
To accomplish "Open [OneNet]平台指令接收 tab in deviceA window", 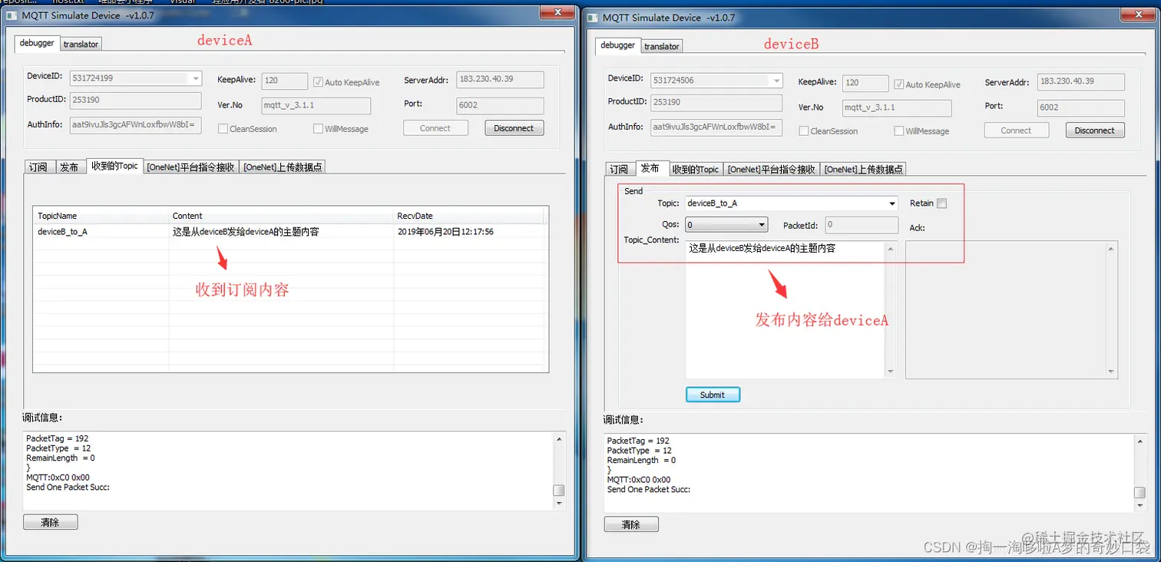I will [191, 167].
